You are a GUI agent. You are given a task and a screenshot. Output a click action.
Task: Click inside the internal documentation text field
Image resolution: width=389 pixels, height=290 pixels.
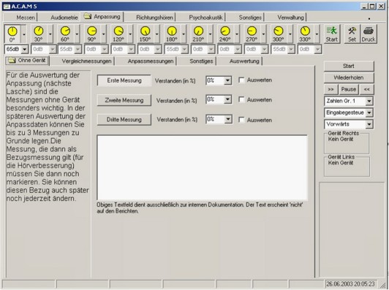click(203, 167)
